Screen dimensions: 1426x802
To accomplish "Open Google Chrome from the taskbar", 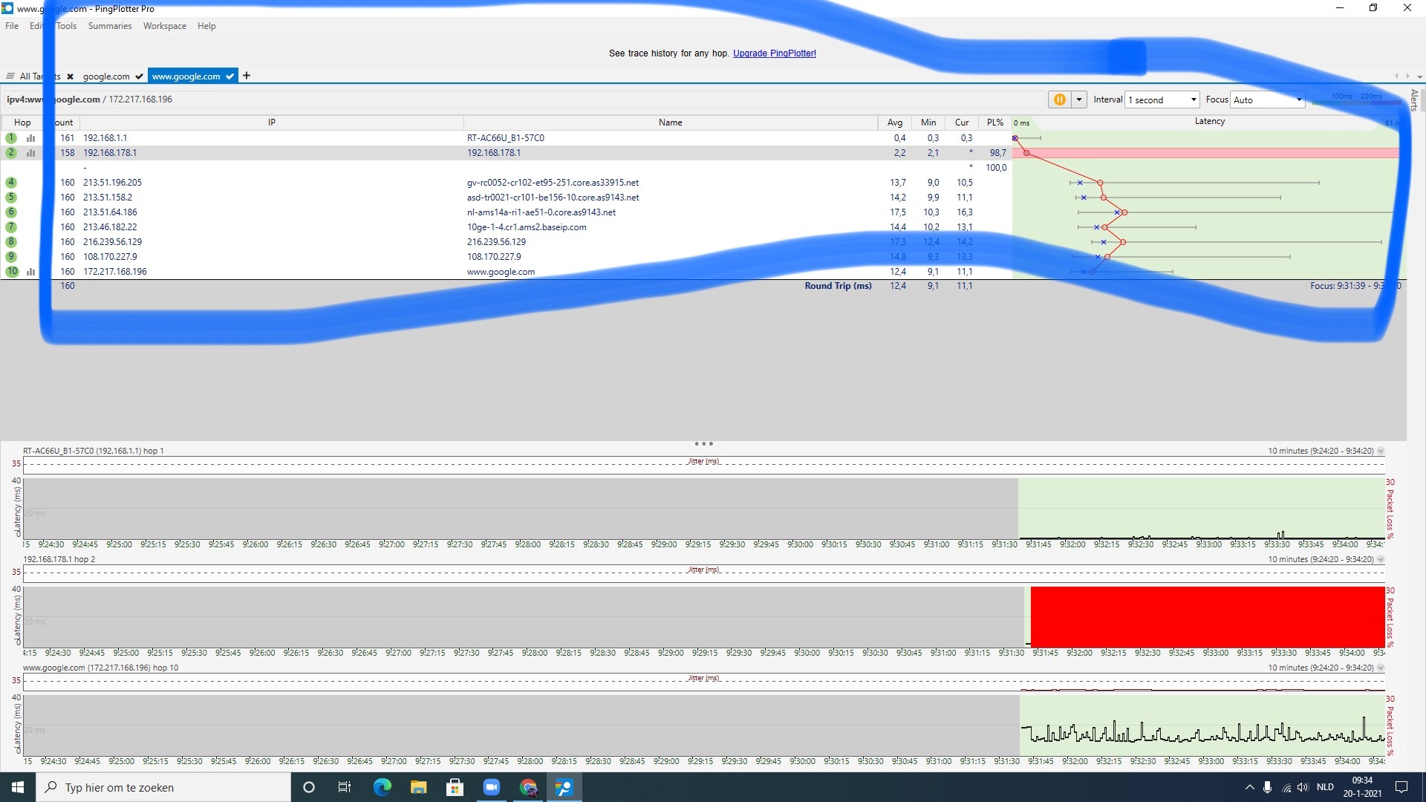I will [x=528, y=787].
